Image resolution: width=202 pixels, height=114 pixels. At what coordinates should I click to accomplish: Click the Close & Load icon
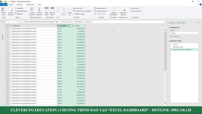(x=3, y=10)
